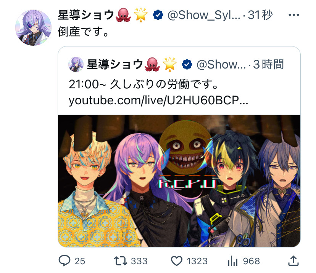Open view analytics bar chart icon
Screen dimensions: 316x273
233,261
